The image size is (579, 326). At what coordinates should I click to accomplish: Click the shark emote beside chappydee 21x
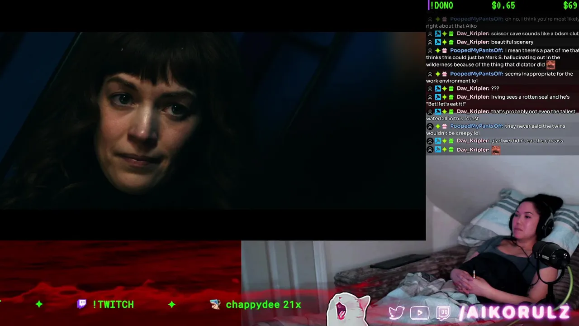215,304
